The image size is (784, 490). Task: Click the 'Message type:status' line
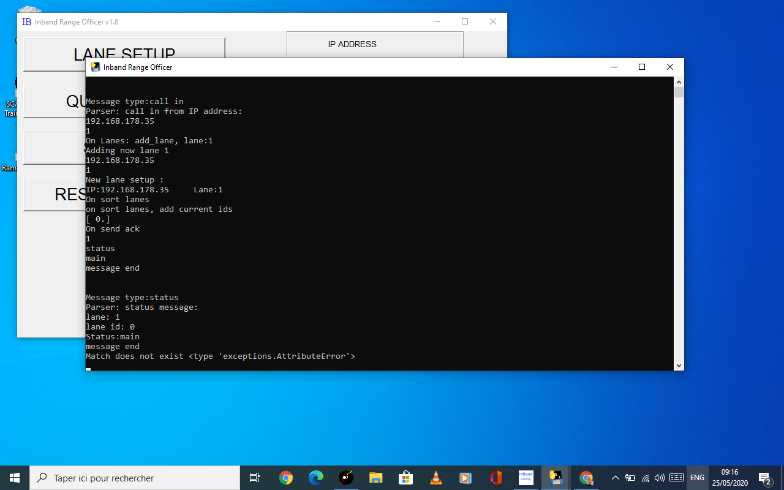click(x=132, y=298)
